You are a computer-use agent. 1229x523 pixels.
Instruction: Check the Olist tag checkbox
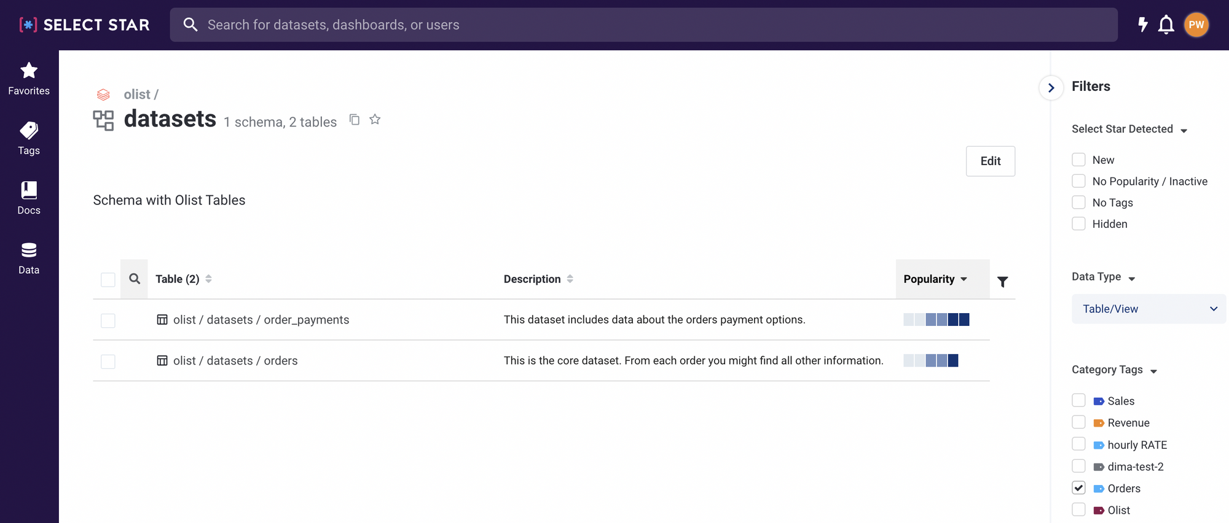(1078, 509)
